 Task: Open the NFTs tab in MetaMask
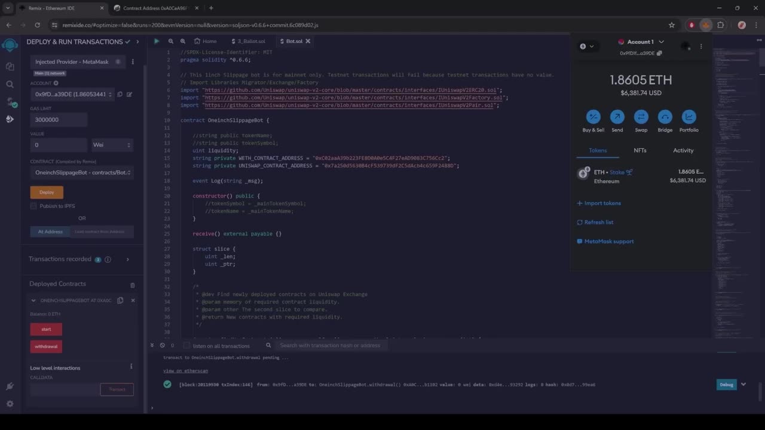click(640, 150)
